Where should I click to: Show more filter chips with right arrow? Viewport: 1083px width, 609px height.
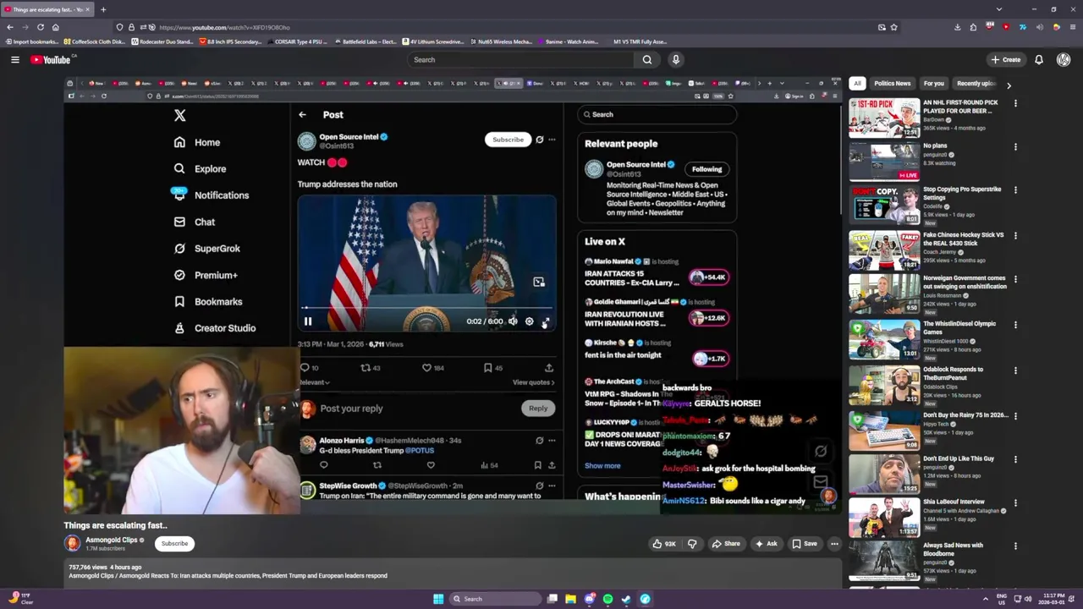(1009, 85)
